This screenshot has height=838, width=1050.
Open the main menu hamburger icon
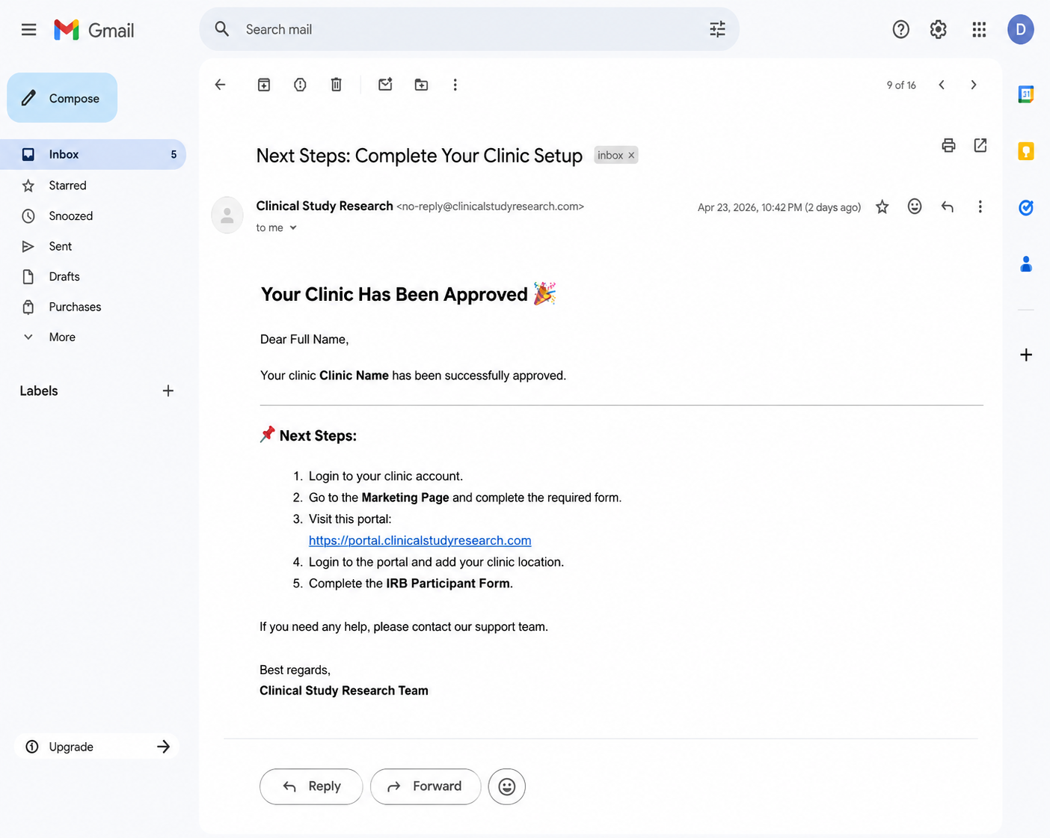click(x=28, y=30)
